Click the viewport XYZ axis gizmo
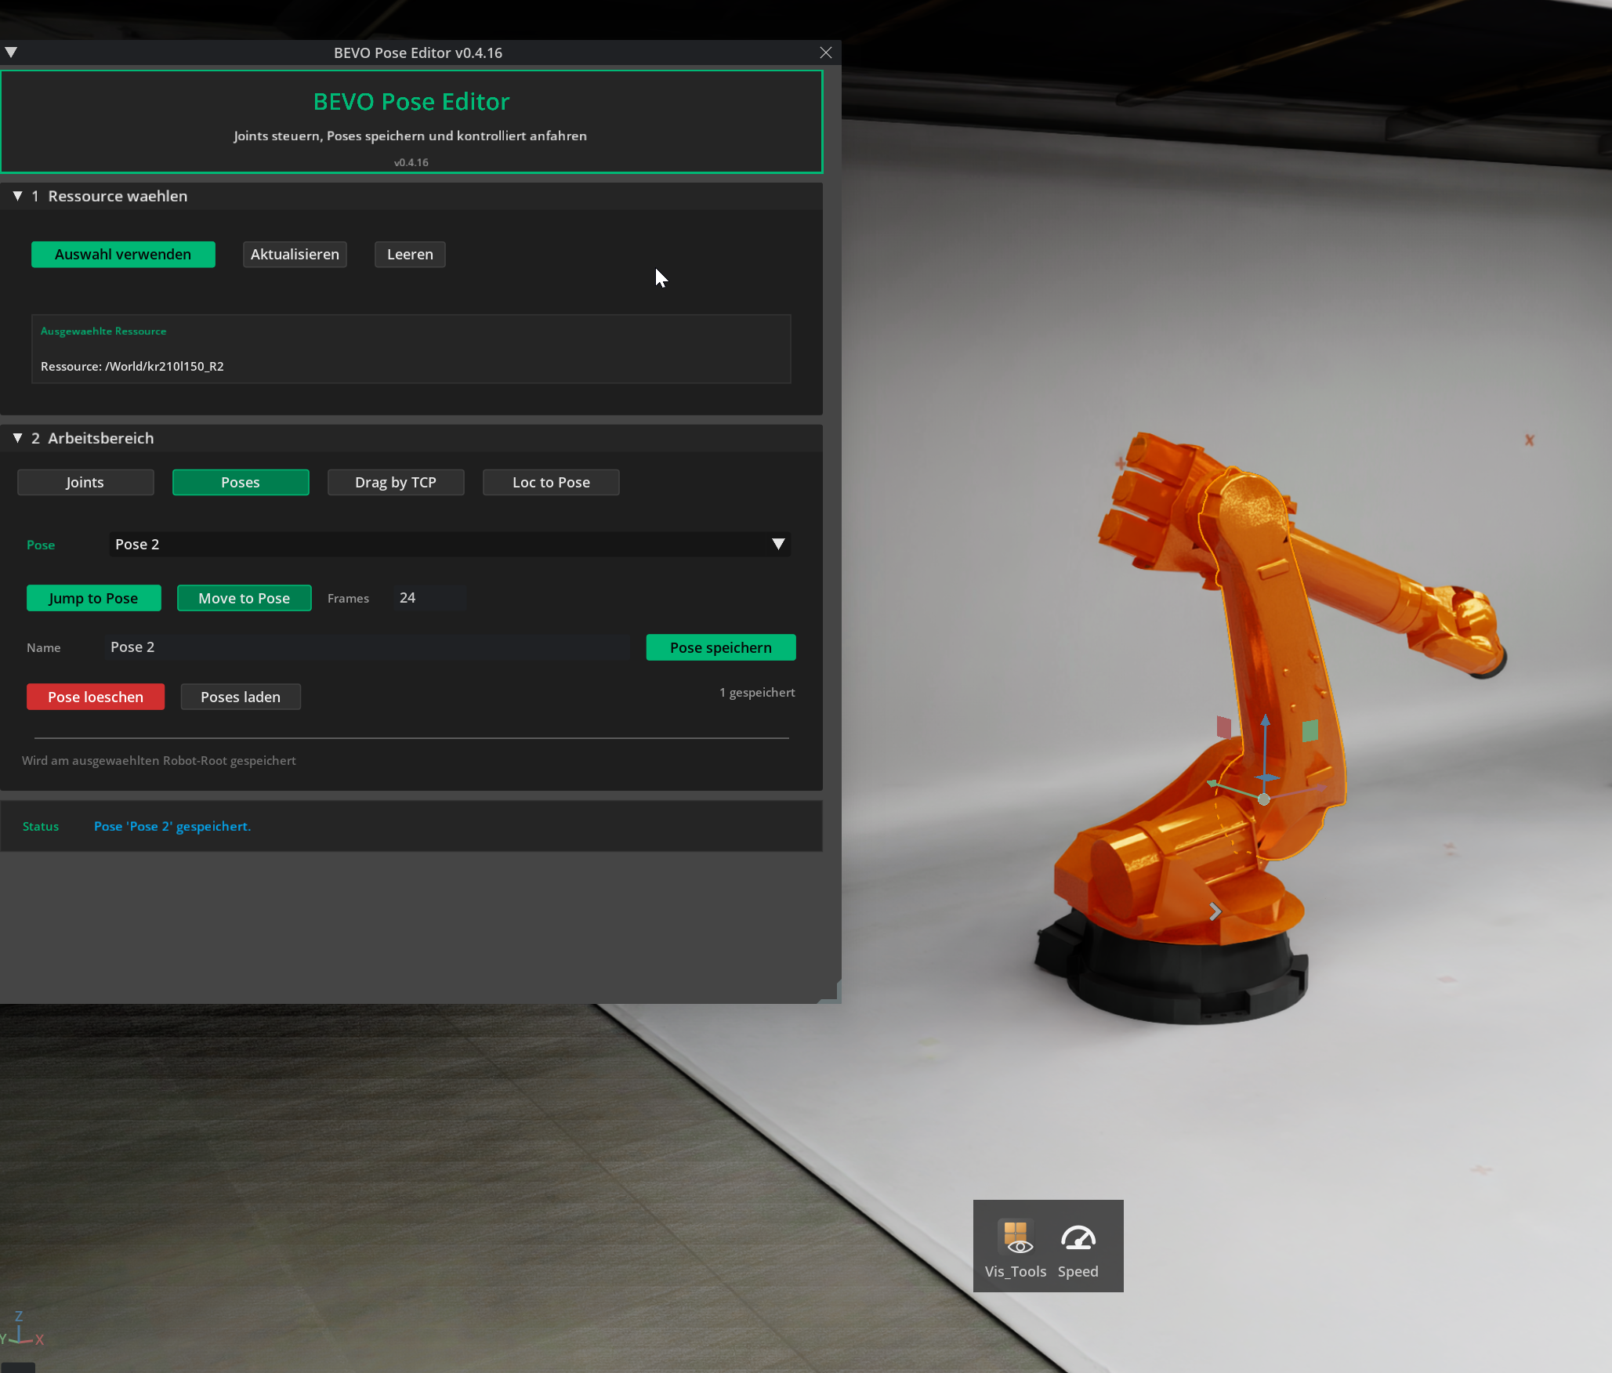1612x1373 pixels. pos(21,1329)
